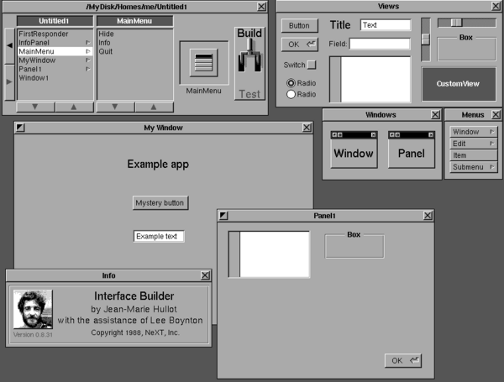Select Window1 in the Untitled1 column
This screenshot has width=504, height=382.
[34, 78]
